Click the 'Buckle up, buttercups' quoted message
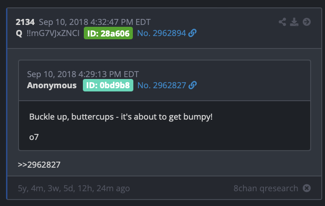The image size is (325, 206). click(x=121, y=117)
